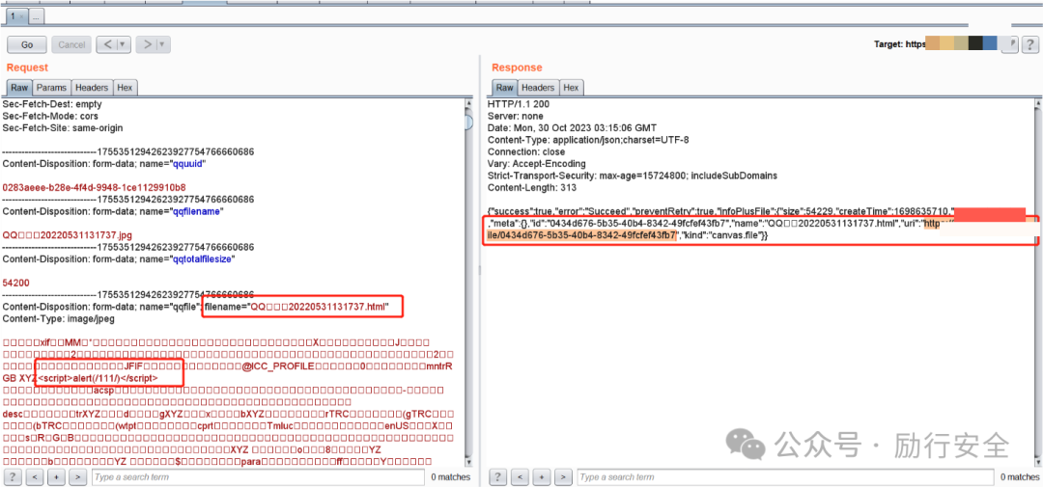This screenshot has height=487, width=1043.
Task: Click the 'Sec-Fetch-Site: same-origin' line
Action: [63, 127]
